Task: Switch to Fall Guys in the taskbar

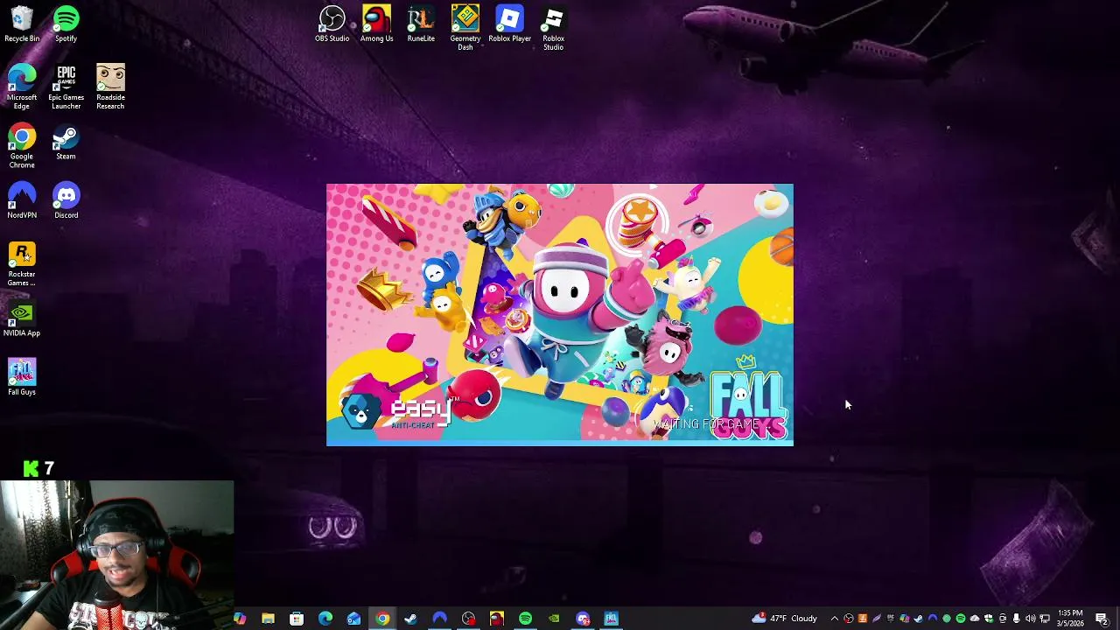Action: click(611, 619)
